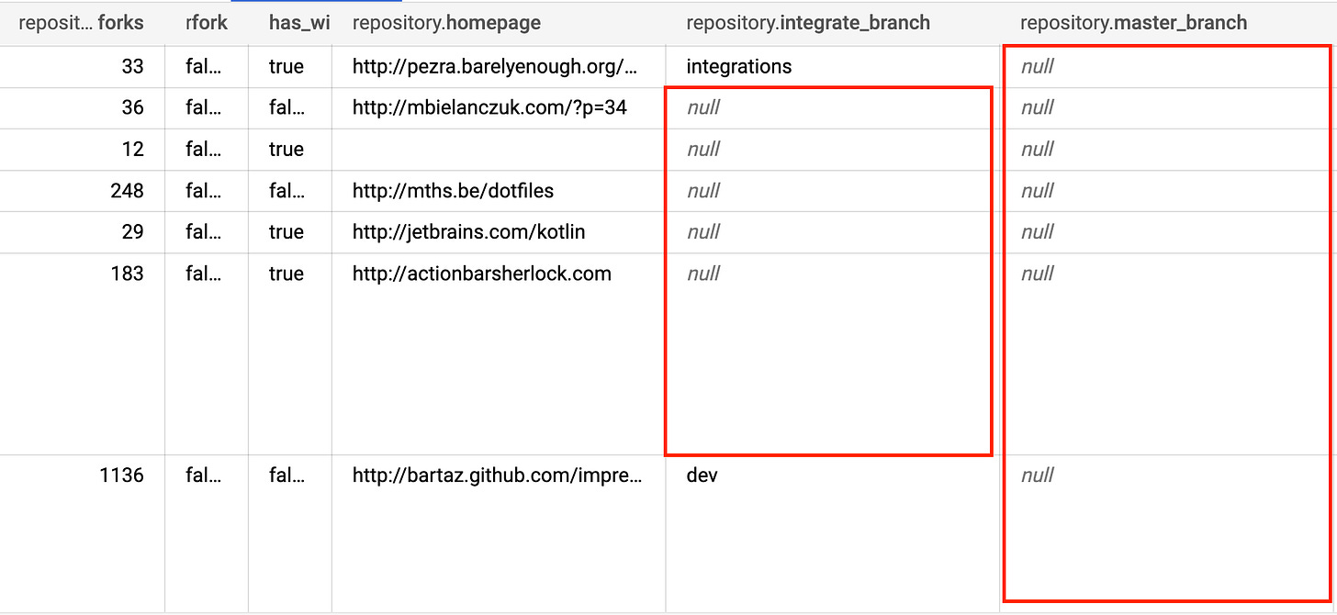This screenshot has width=1337, height=615.
Task: Select master_branch null in the mbielanczuk.com row
Action: click(1038, 107)
